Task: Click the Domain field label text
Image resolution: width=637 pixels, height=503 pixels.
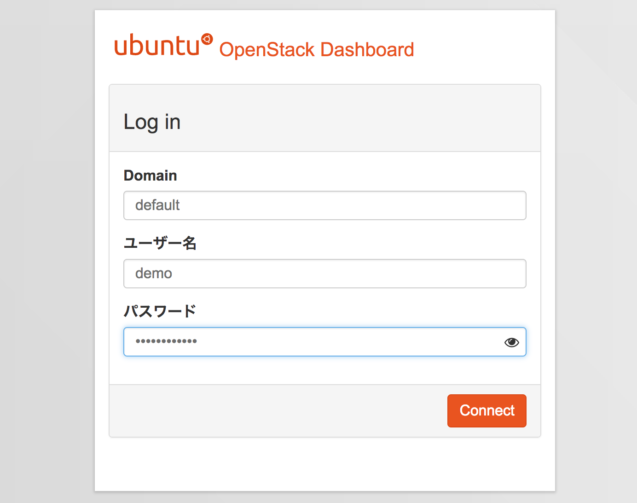Action: click(150, 175)
